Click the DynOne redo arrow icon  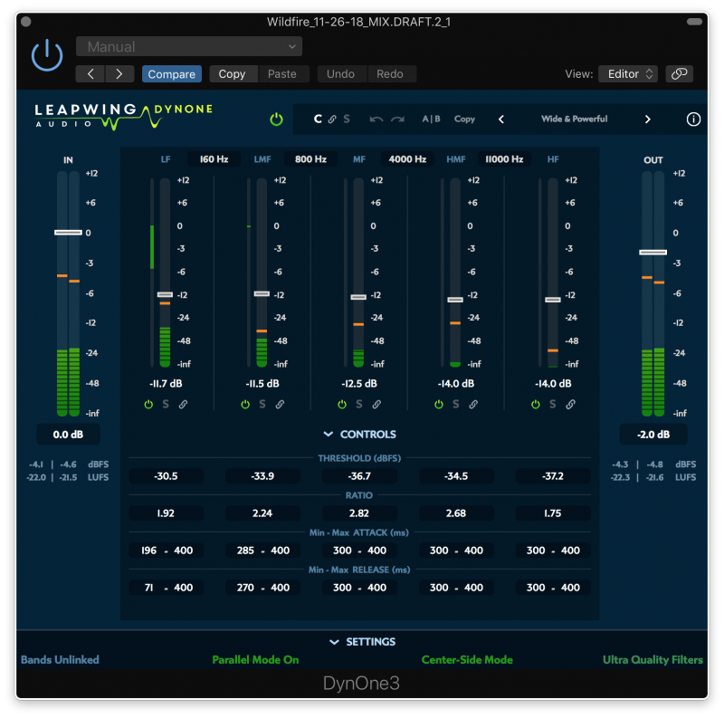click(397, 120)
